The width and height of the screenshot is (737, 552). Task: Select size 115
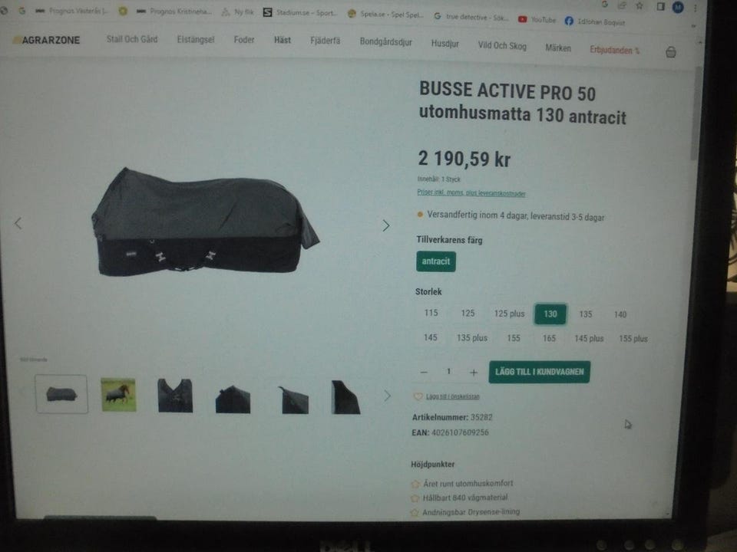pos(431,313)
